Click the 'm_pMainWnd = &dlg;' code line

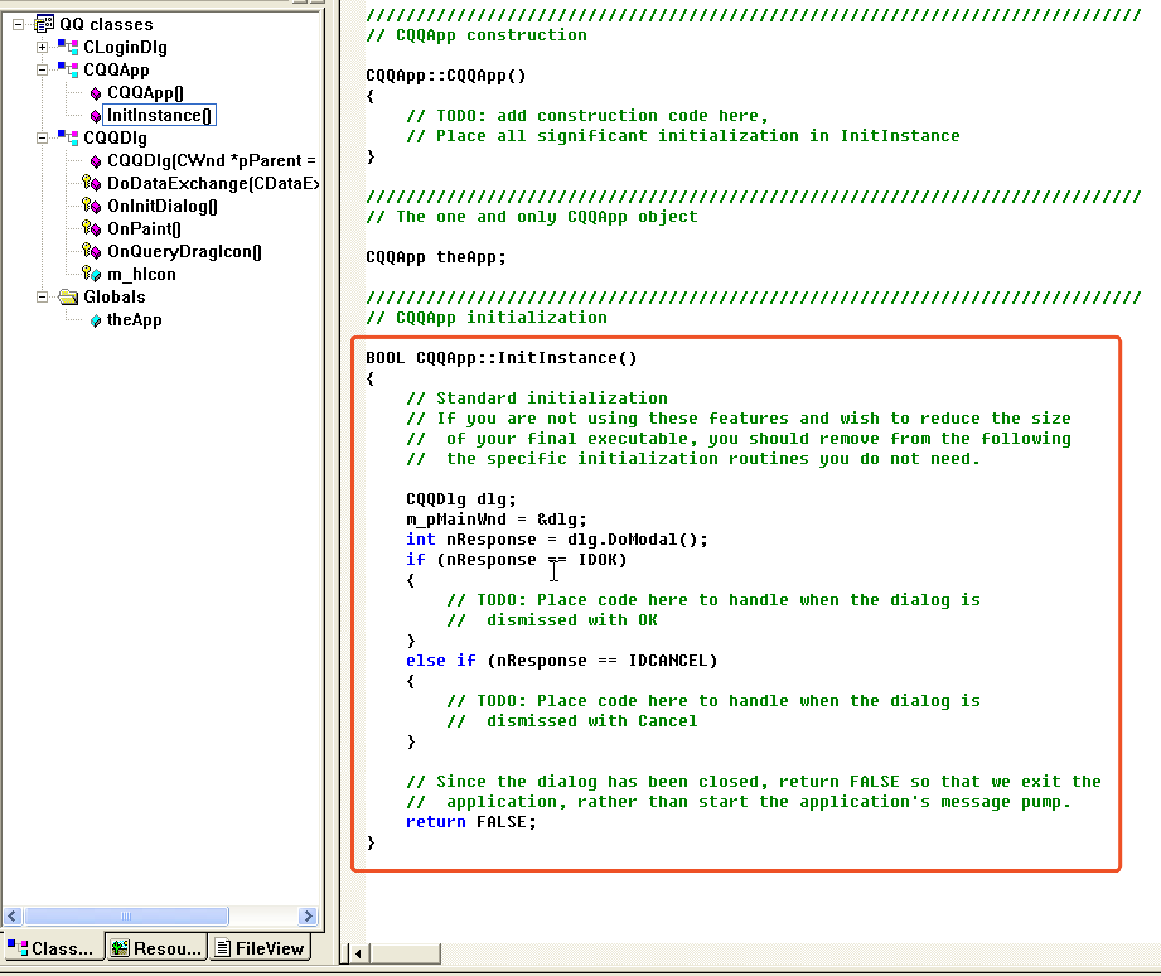[497, 520]
